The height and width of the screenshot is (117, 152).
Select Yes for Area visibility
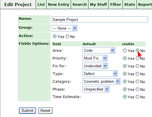125,50
